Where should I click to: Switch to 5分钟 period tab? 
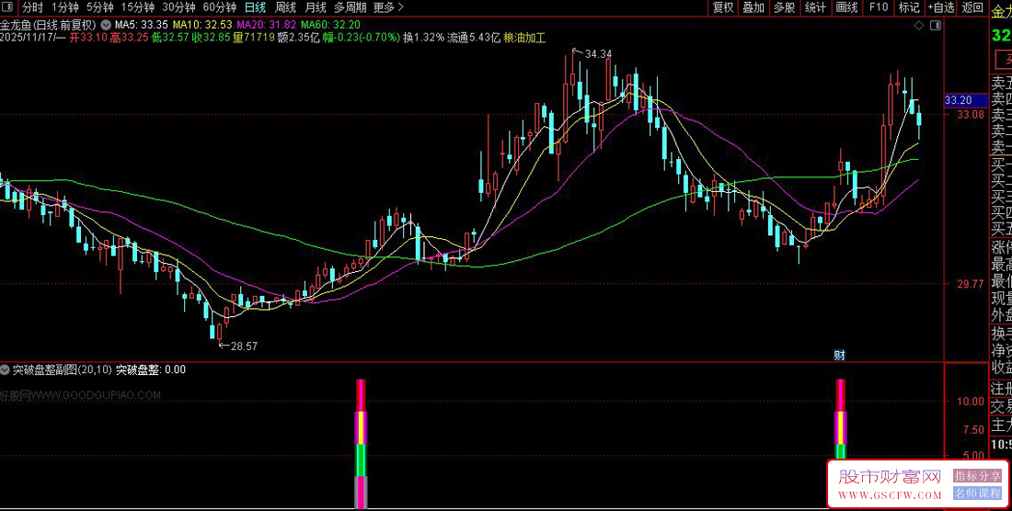[99, 7]
